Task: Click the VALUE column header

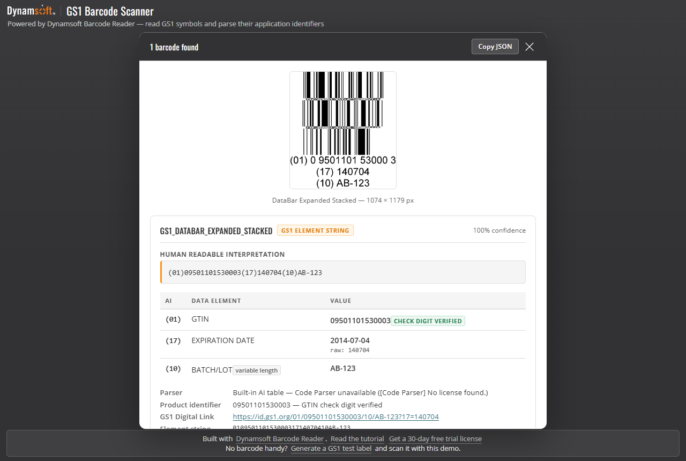Action: 341,301
